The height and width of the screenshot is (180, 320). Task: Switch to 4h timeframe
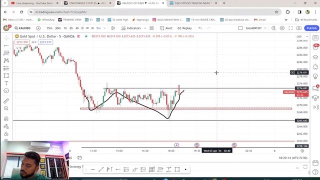(77, 28)
